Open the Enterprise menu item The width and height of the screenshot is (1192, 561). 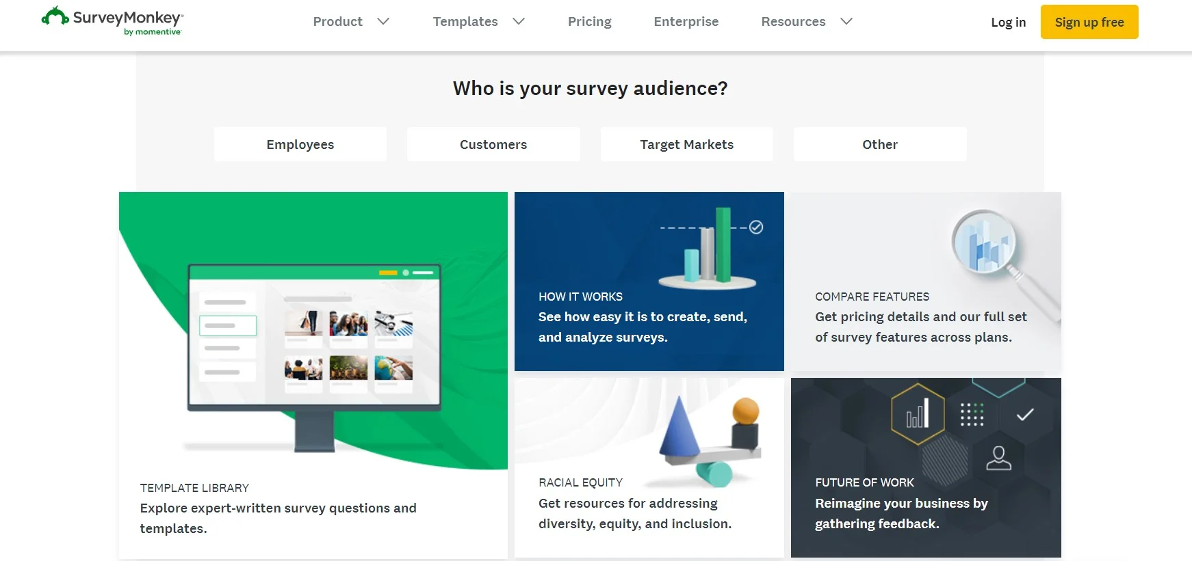(686, 22)
